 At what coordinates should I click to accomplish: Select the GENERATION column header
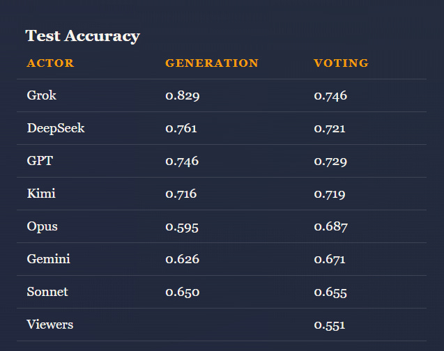click(212, 63)
